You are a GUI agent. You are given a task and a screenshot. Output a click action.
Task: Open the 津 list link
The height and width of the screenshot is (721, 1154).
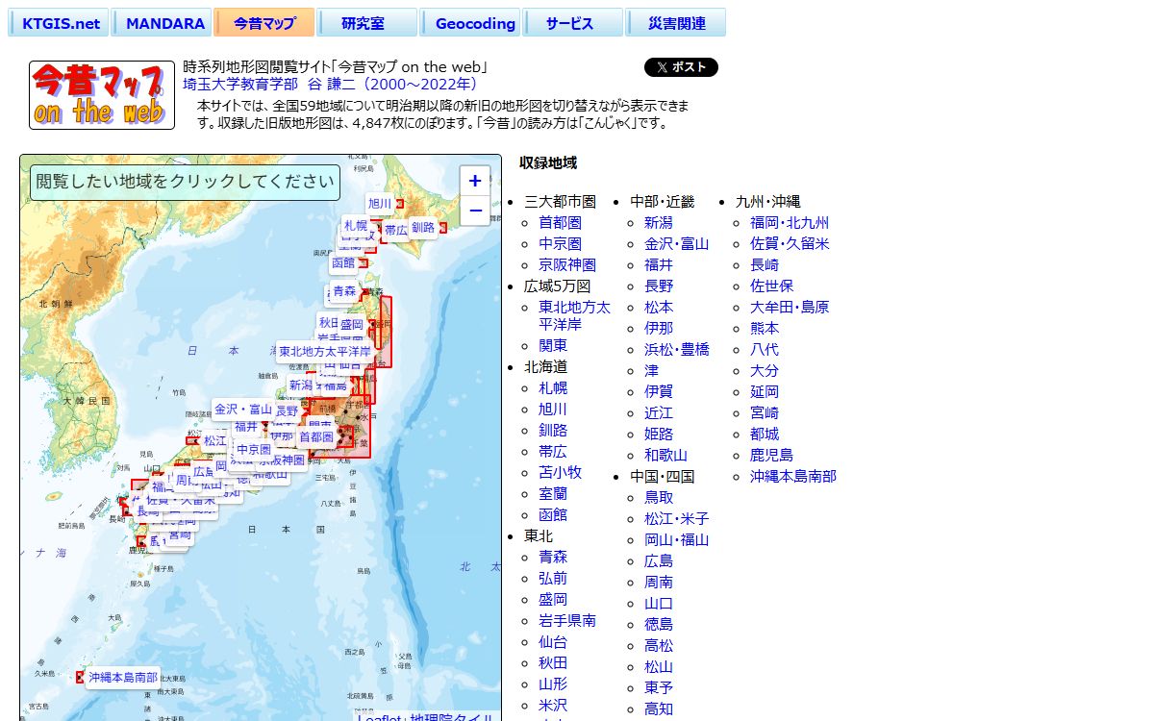651,370
